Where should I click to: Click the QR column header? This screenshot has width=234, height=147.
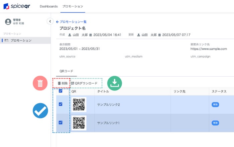tap(74, 91)
